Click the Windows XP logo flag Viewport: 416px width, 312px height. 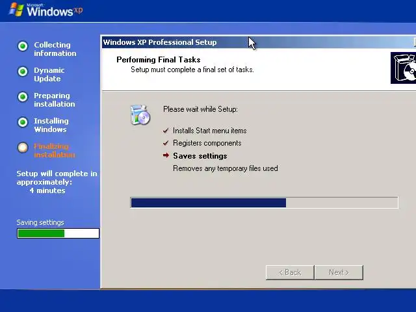click(x=16, y=9)
